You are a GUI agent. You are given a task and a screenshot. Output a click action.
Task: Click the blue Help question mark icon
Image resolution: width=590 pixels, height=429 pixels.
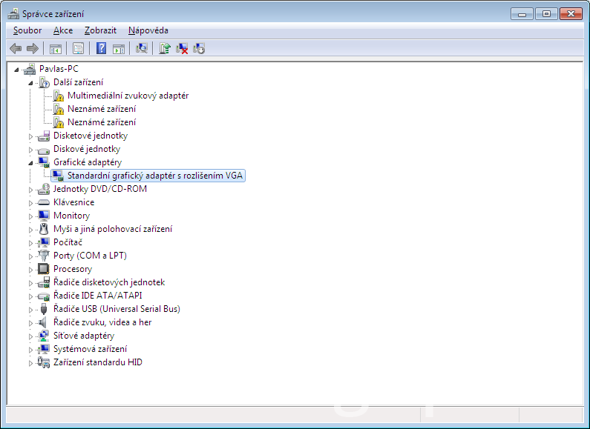tap(101, 48)
